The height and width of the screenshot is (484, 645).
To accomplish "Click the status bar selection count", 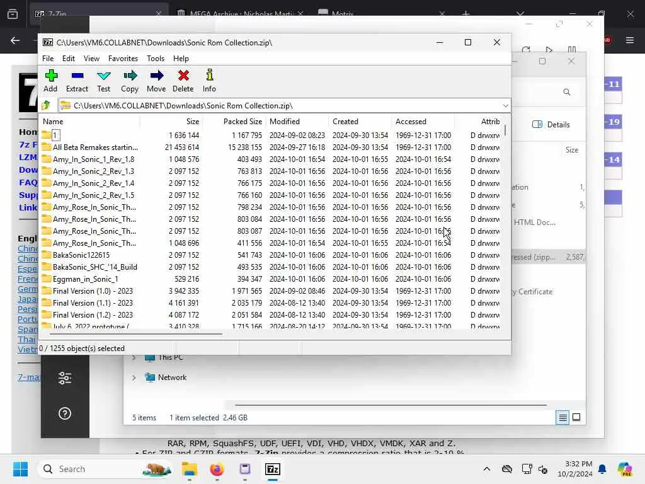I will pos(82,348).
